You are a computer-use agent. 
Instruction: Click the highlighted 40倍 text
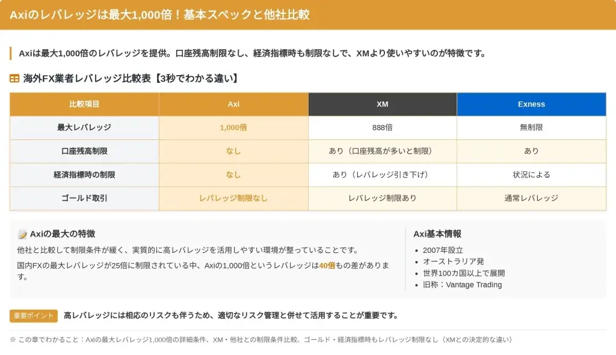pyautogui.click(x=327, y=265)
